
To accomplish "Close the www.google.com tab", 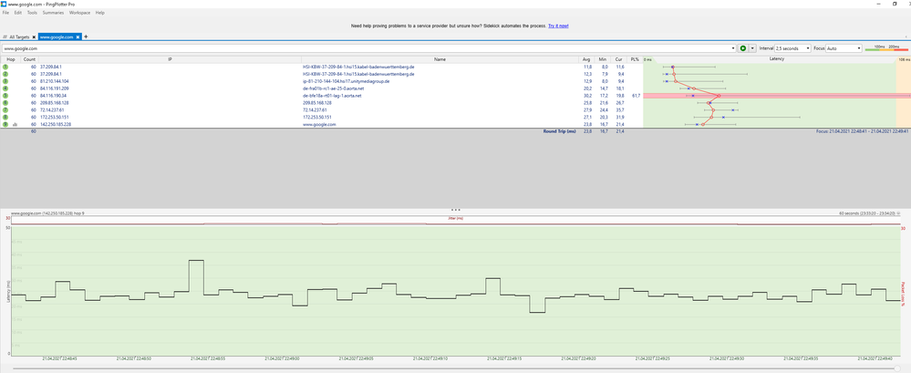I will 78,36.
